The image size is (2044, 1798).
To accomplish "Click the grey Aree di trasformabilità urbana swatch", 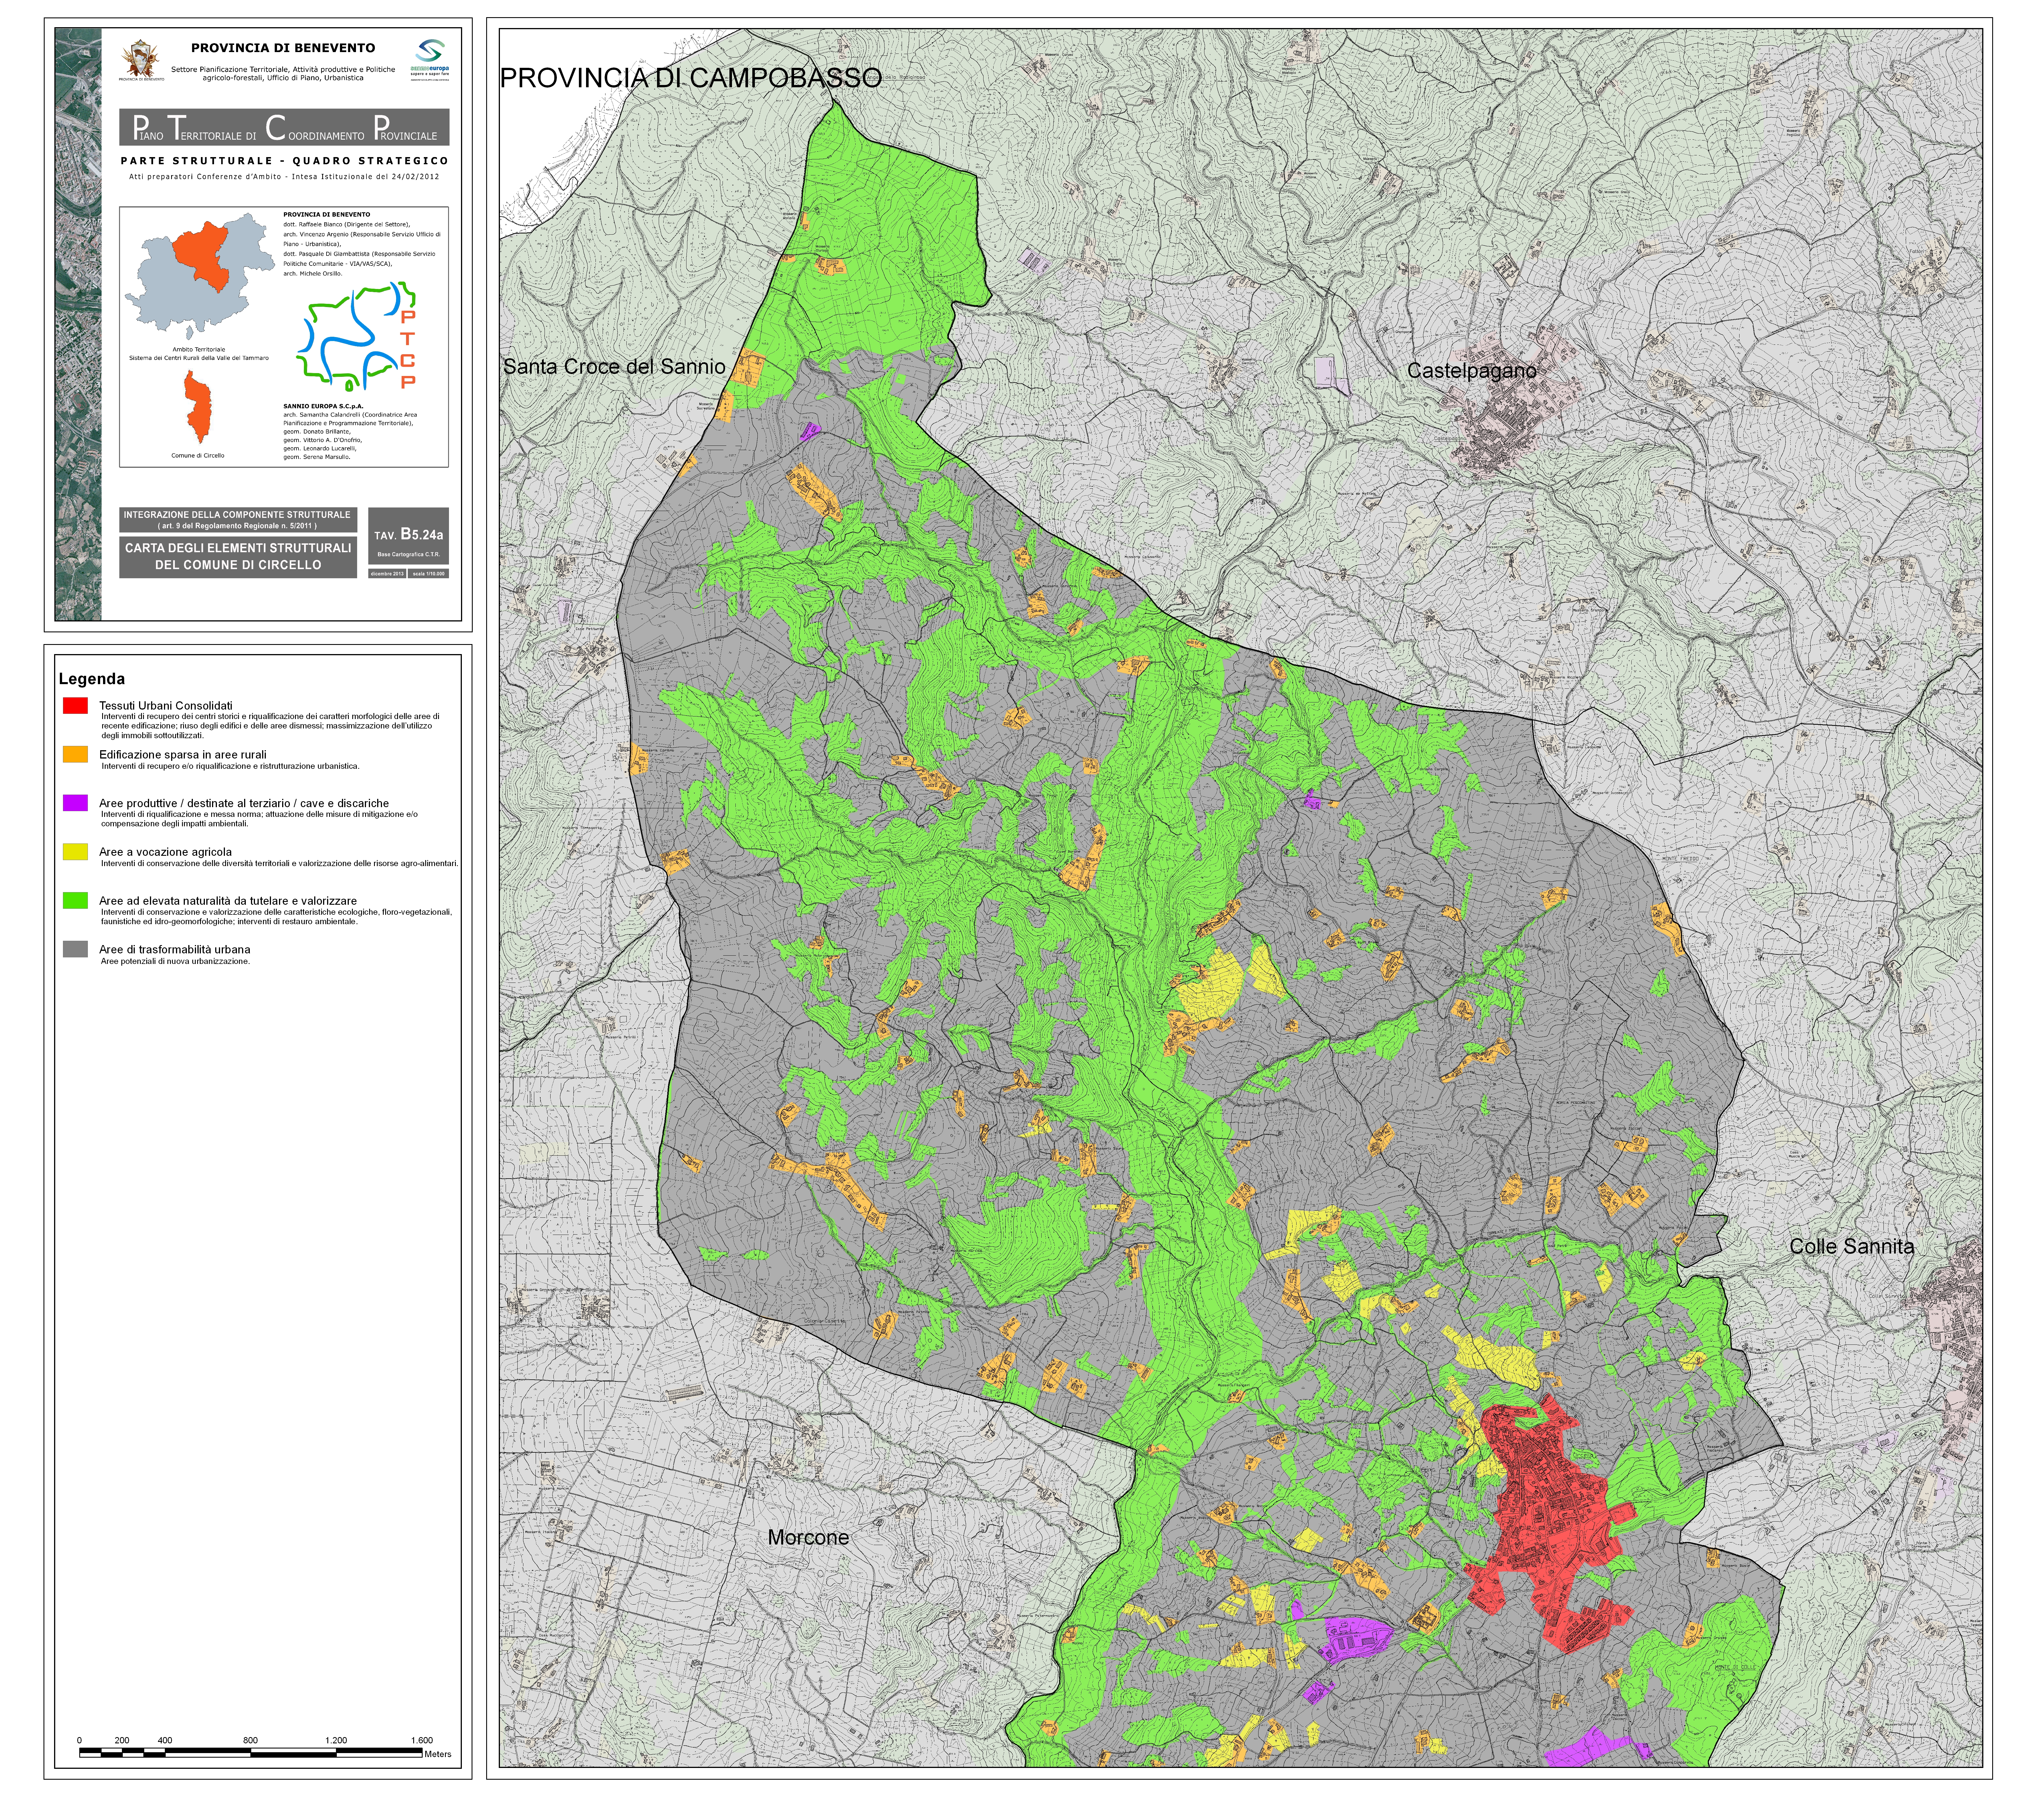I will [x=75, y=949].
